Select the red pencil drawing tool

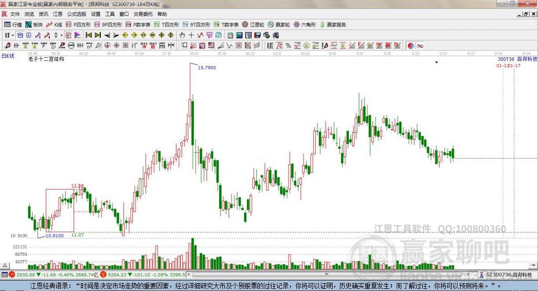7,46
